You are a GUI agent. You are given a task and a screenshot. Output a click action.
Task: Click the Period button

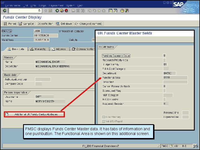click(10, 24)
